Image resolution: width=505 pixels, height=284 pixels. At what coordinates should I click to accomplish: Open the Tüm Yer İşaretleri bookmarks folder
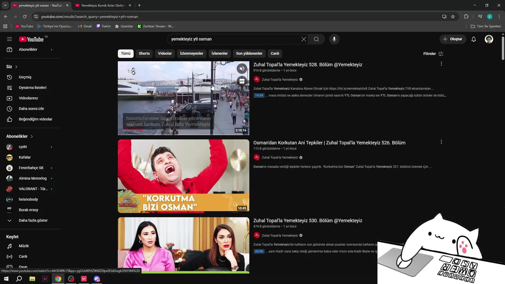(x=486, y=26)
